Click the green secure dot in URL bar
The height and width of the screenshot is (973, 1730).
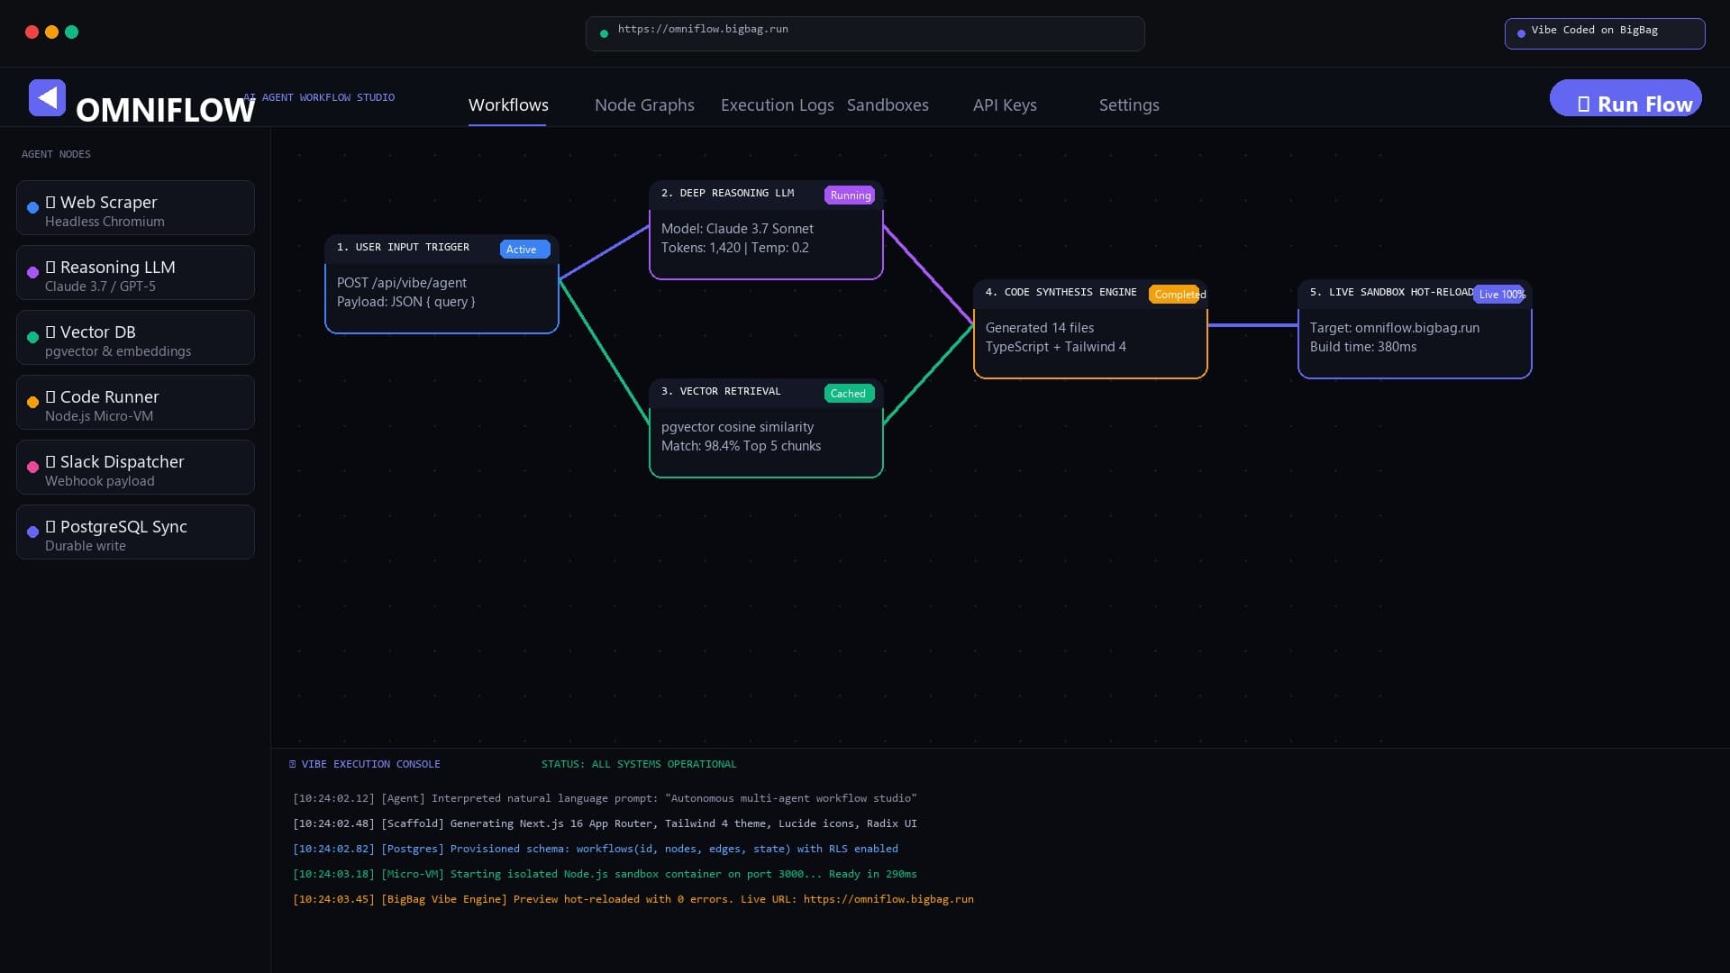click(604, 33)
